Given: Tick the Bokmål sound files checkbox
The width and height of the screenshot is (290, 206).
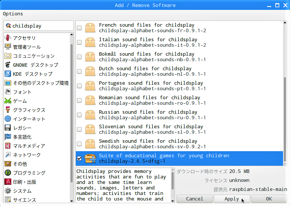Looking at the screenshot, I should point(79,57).
